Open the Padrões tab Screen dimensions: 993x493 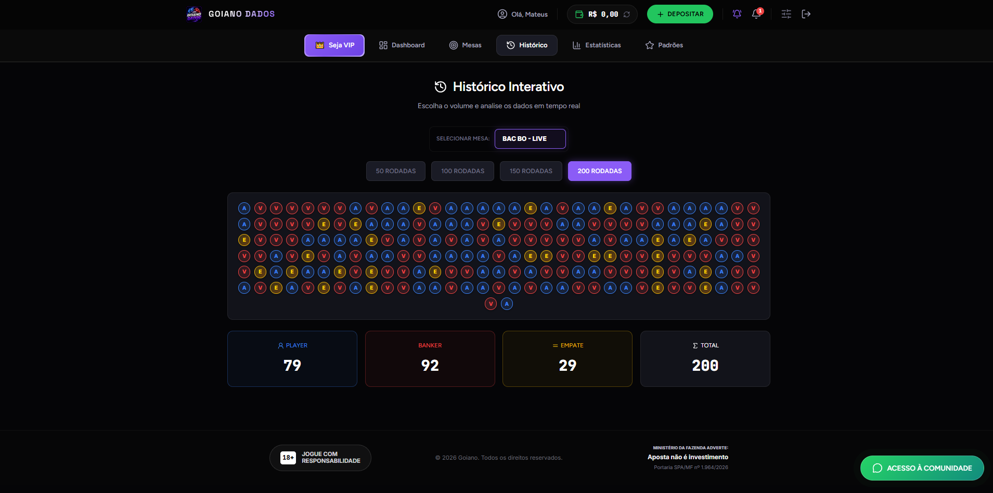(664, 45)
